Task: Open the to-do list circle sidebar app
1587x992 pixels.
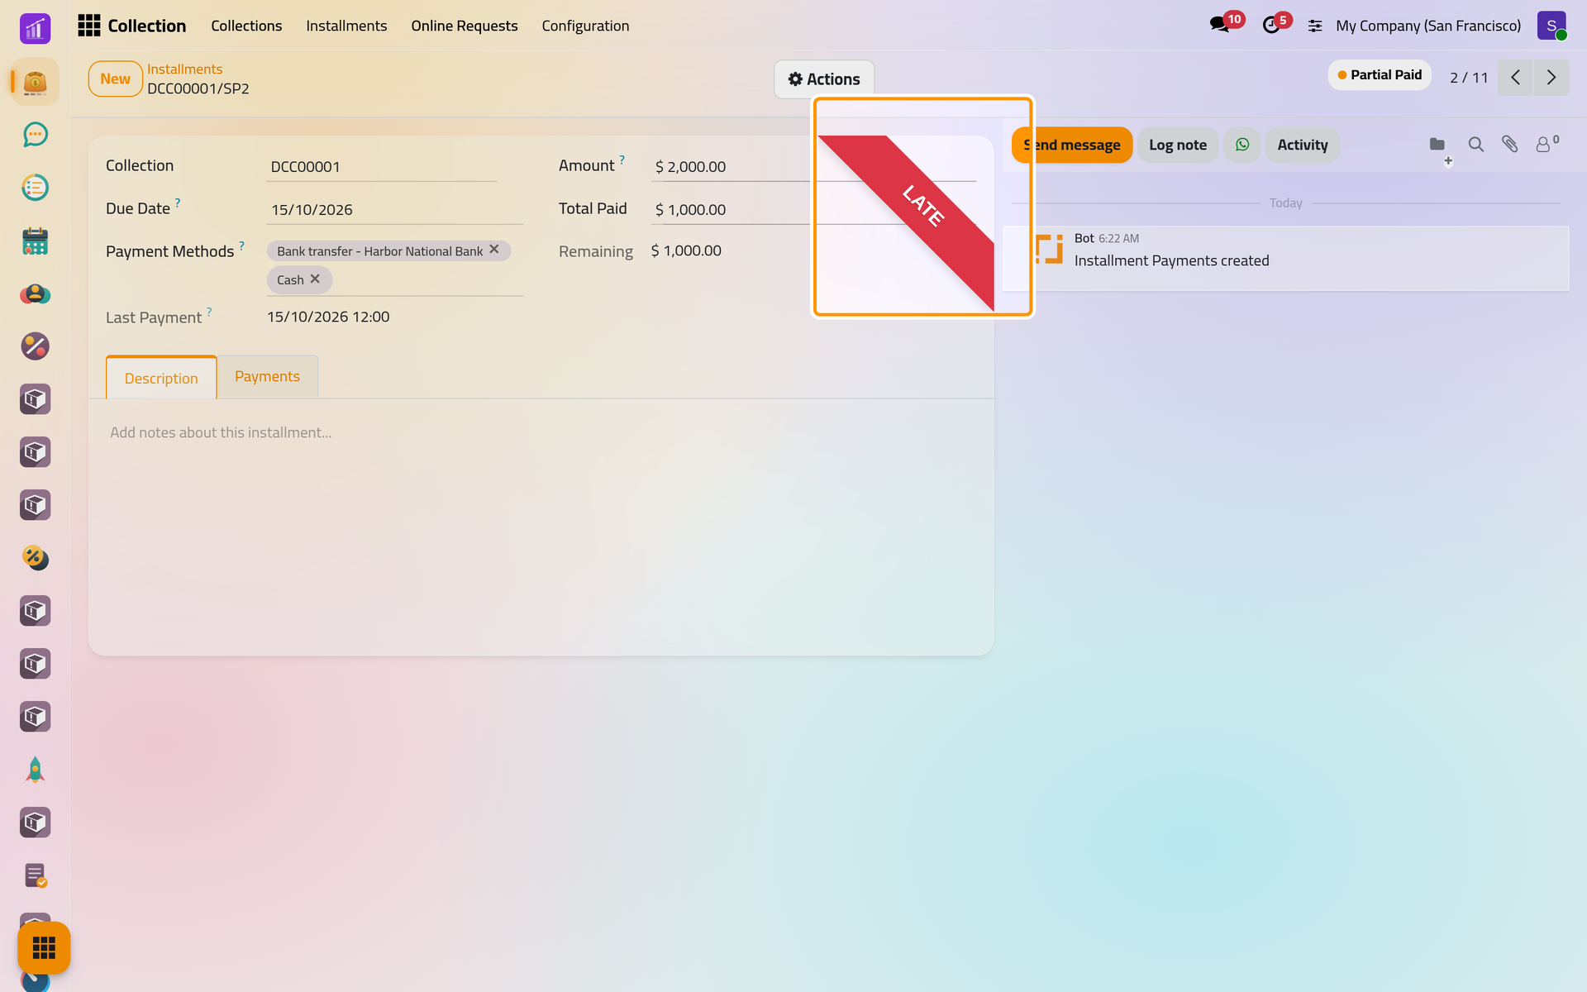Action: [35, 188]
